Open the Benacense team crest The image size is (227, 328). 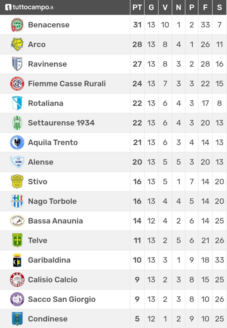click(17, 25)
